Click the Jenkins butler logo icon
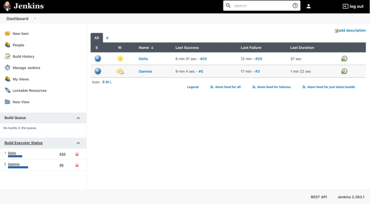This screenshot has height=205, width=371. (7, 6)
